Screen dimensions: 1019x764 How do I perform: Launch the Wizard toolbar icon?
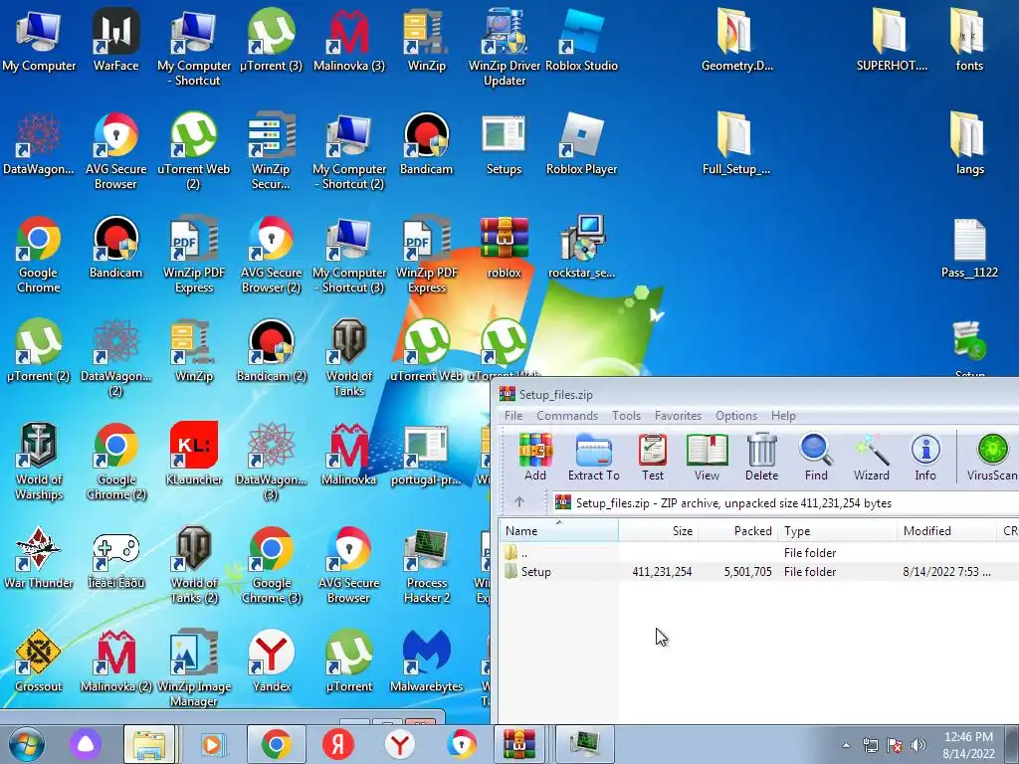point(871,458)
